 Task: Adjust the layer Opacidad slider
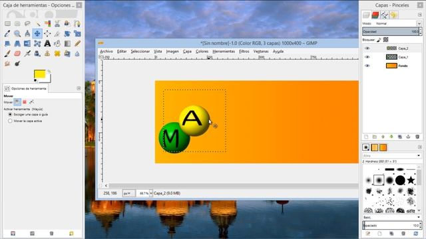tap(391, 32)
